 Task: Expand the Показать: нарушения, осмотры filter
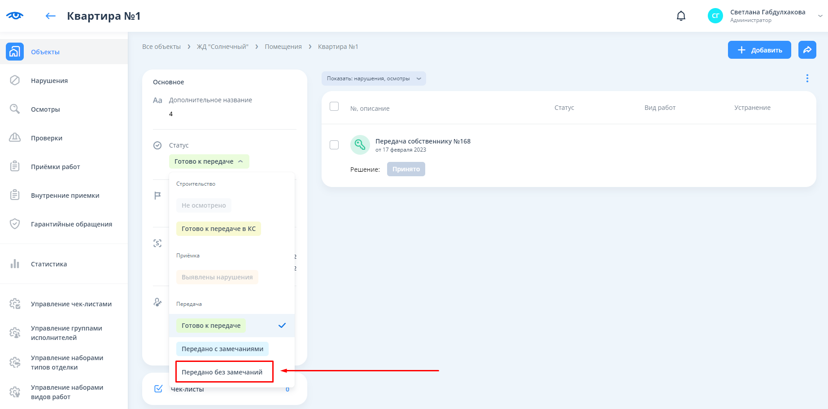tap(374, 78)
